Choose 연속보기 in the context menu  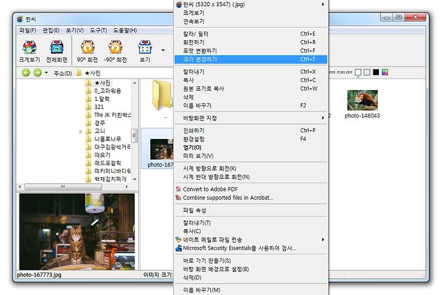coord(251,21)
